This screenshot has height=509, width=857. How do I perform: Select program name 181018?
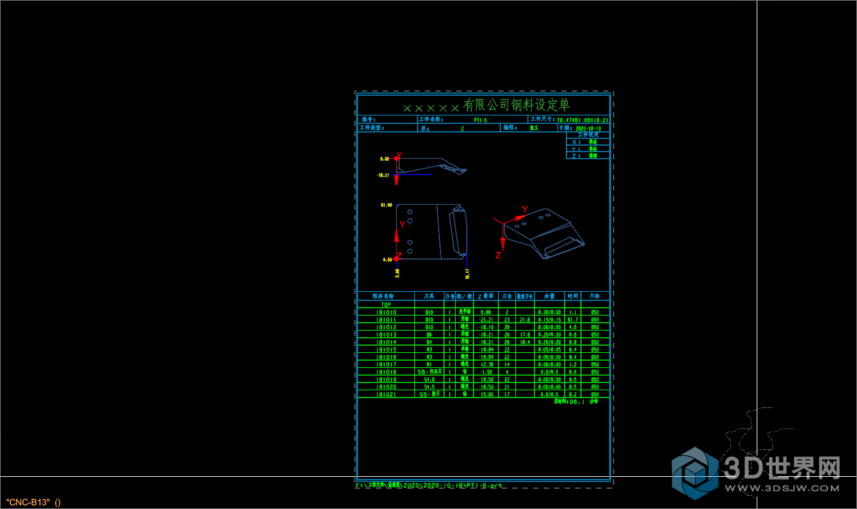386,372
